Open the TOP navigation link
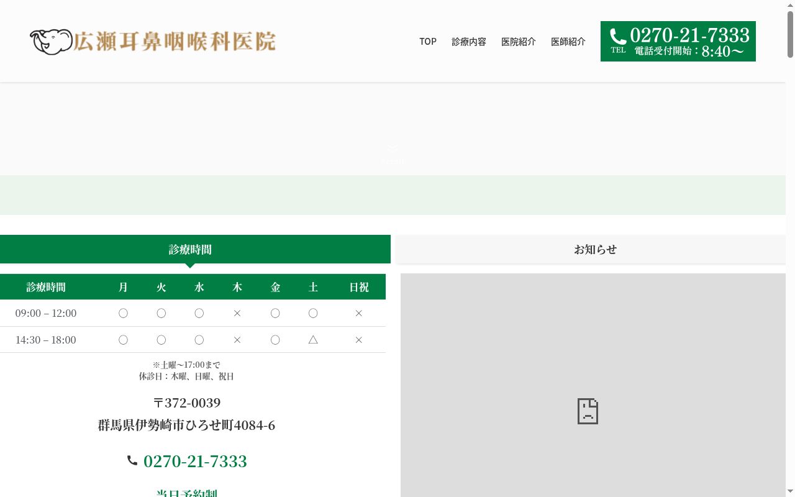The width and height of the screenshot is (795, 497). pos(428,42)
